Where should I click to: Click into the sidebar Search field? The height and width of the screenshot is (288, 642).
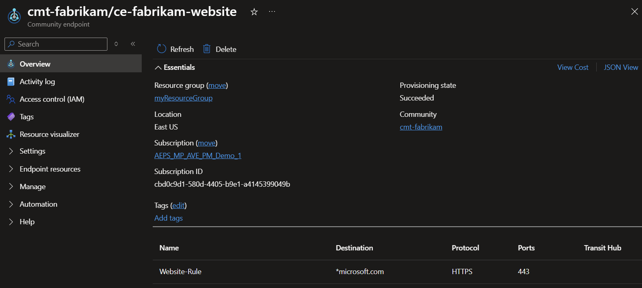coord(56,44)
